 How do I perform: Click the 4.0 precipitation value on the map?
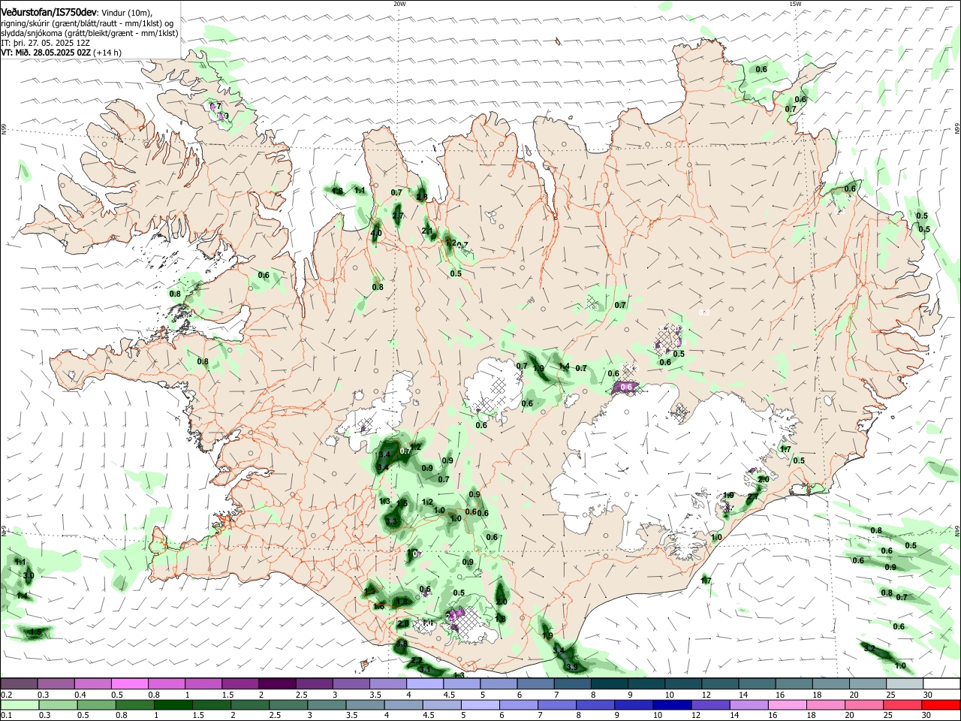(x=376, y=233)
